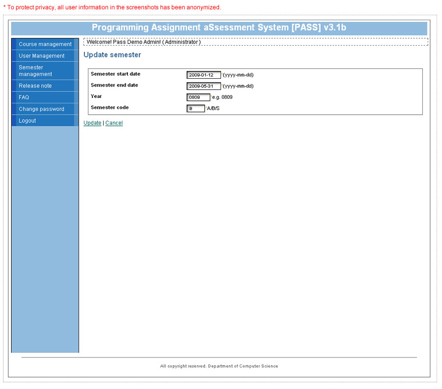Select the Year text box
The height and width of the screenshot is (389, 442).
point(198,97)
